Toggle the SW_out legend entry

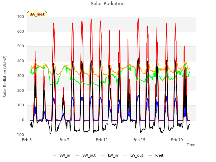85,155
